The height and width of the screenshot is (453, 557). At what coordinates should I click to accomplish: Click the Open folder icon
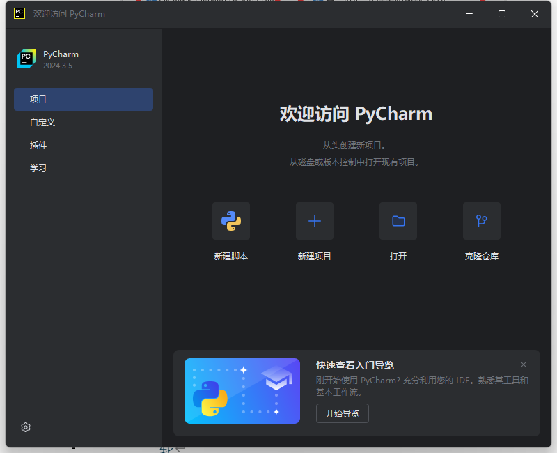tap(398, 221)
